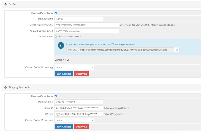Click the Version 1.2 text
The height and width of the screenshot is (133, 201).
tap(62, 60)
